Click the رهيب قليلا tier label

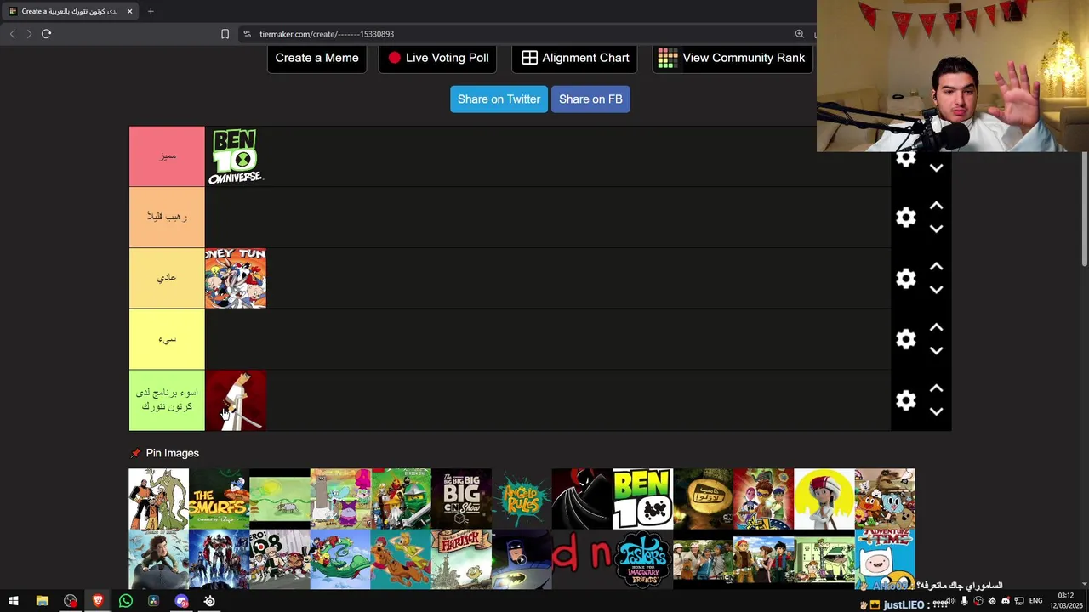pos(167,218)
